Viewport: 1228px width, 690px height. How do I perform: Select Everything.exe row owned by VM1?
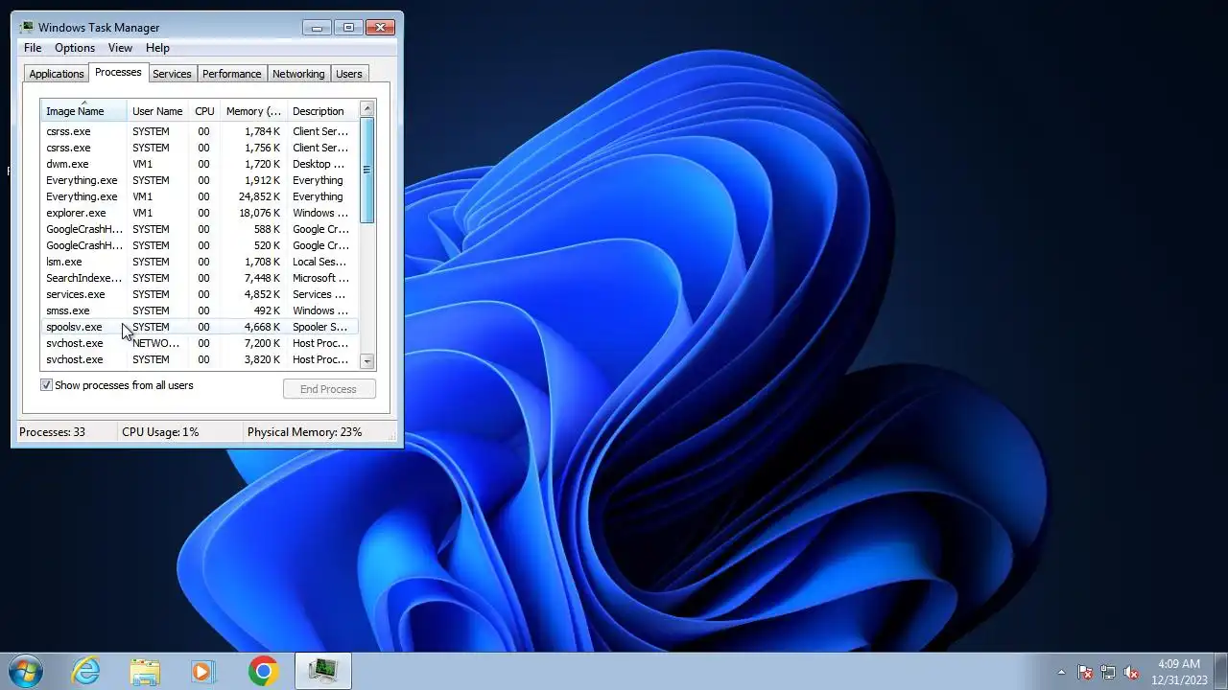coord(200,196)
